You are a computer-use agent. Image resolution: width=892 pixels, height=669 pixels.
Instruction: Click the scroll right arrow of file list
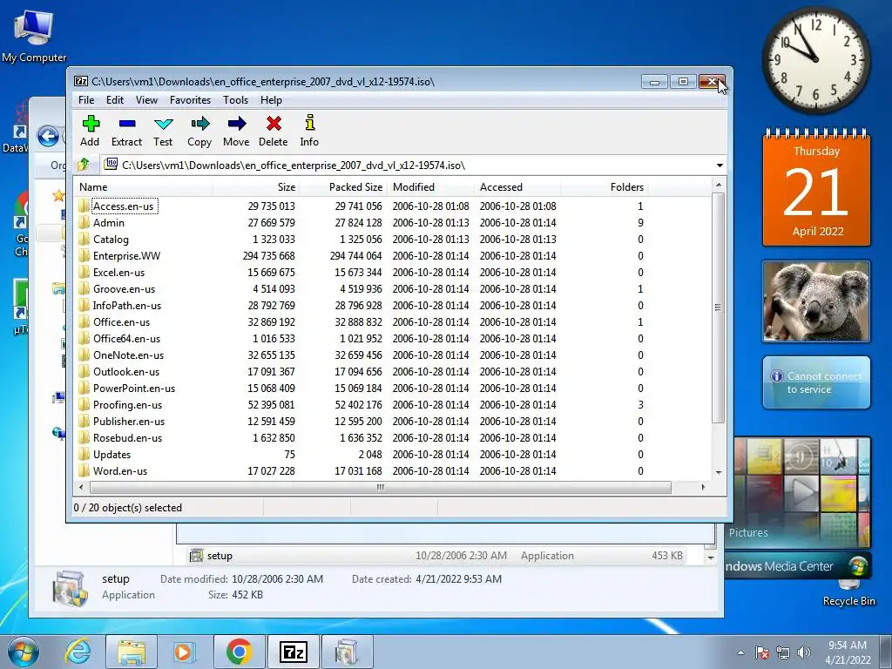[704, 488]
